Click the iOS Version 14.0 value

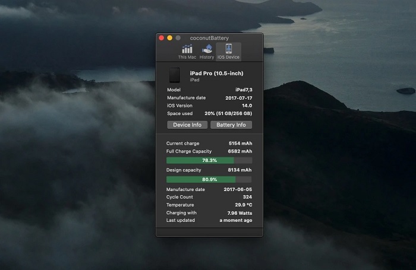click(247, 105)
